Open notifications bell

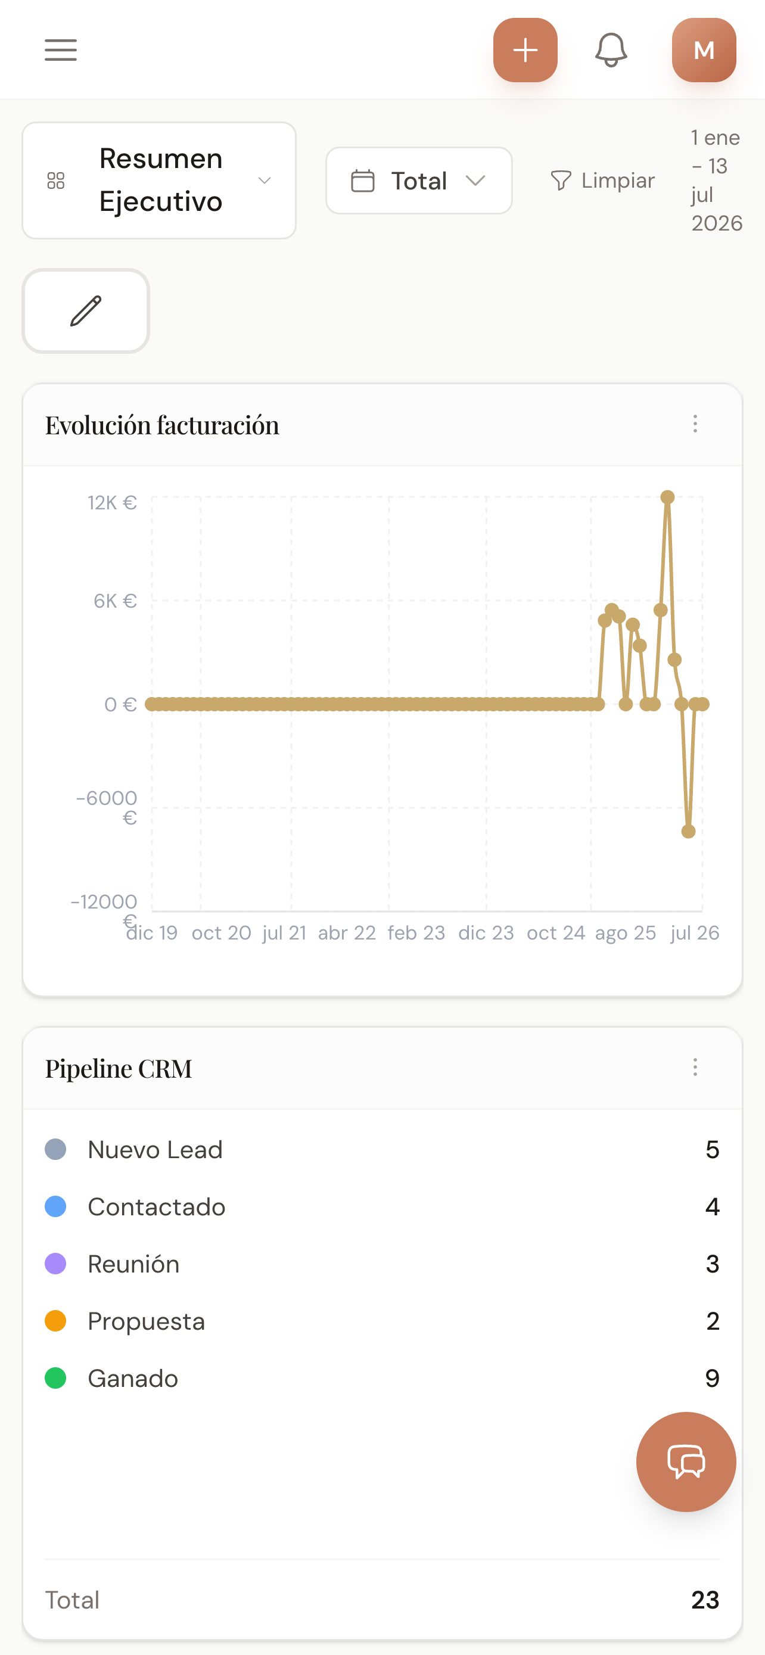[x=611, y=50]
